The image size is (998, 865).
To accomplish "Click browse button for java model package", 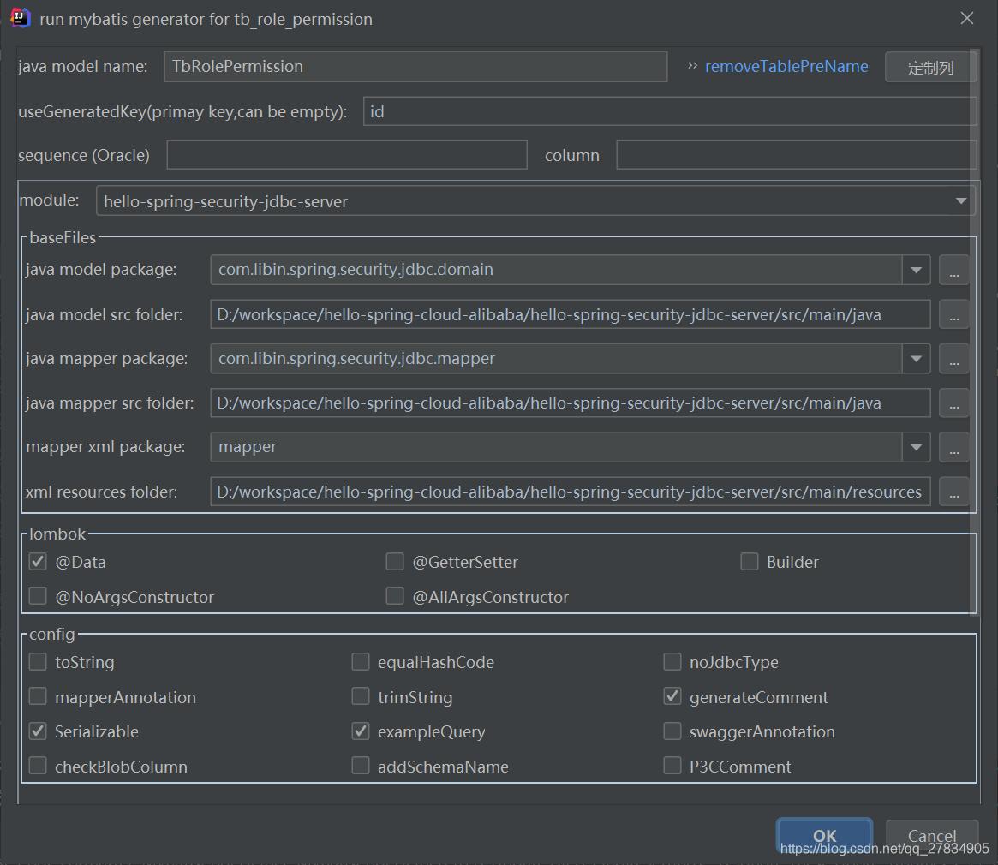I will point(953,270).
